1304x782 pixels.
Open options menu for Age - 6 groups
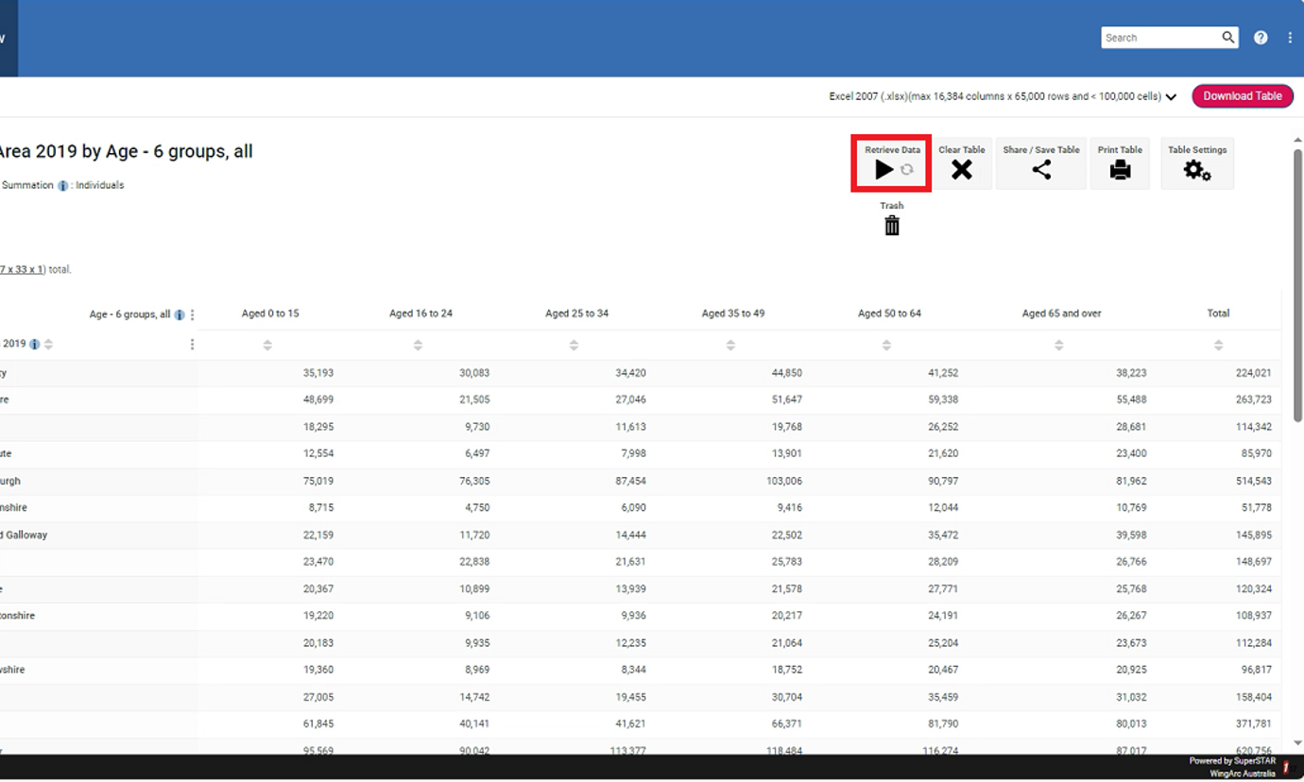[193, 314]
